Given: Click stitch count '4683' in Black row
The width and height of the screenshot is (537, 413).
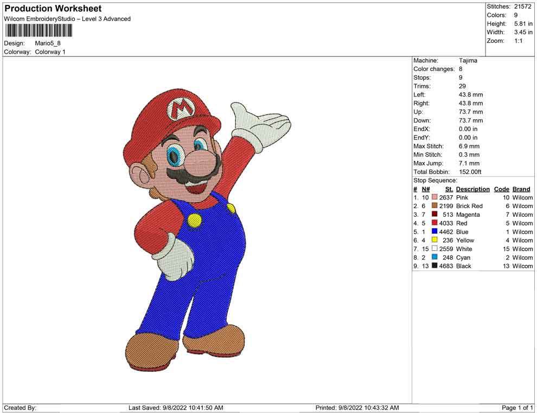Looking at the screenshot, I should [446, 266].
